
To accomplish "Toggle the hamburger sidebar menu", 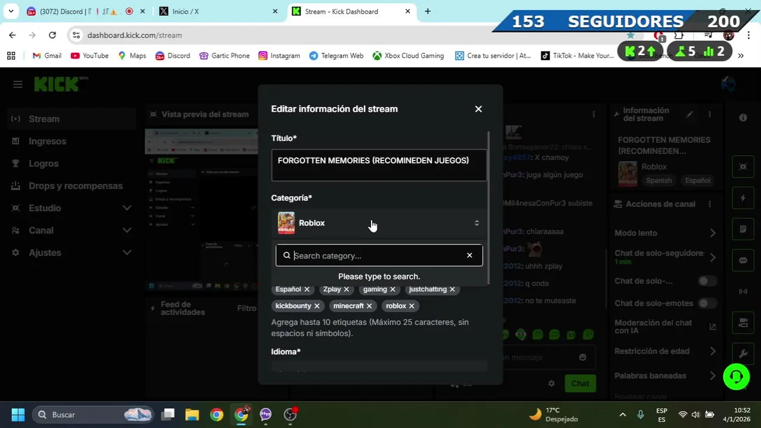I will 17,84.
